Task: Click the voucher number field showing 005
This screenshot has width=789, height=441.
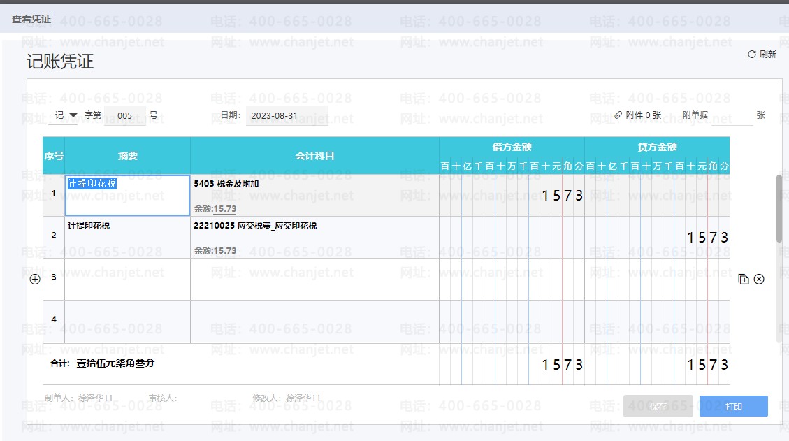Action: 126,115
